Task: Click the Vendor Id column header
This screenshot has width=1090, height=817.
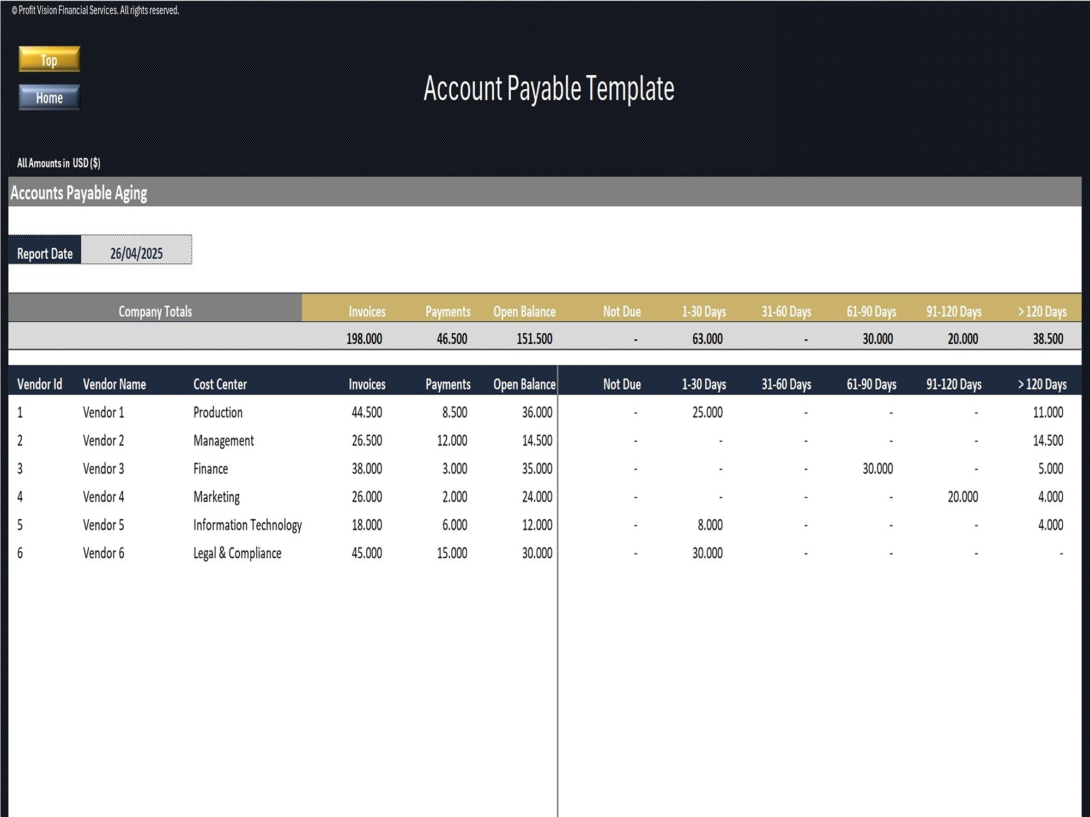Action: point(40,384)
